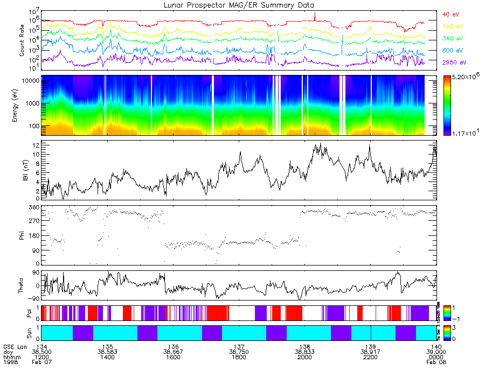
Task: Click the Energy (eV) axis label
Action: tap(15, 106)
